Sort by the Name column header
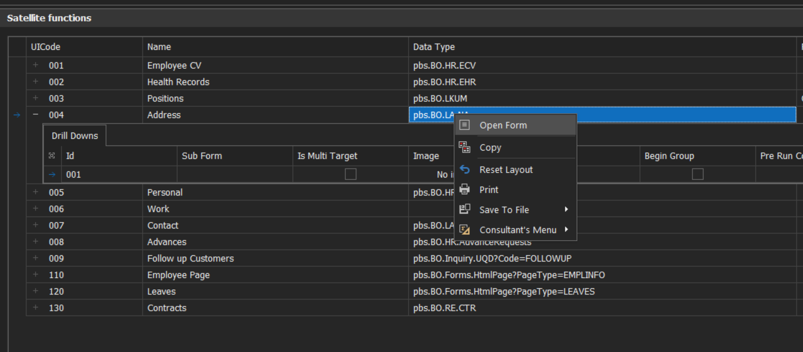This screenshot has height=352, width=803. click(x=275, y=47)
